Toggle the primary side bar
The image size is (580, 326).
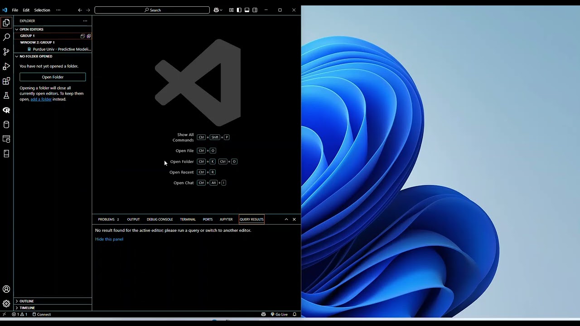tap(239, 10)
